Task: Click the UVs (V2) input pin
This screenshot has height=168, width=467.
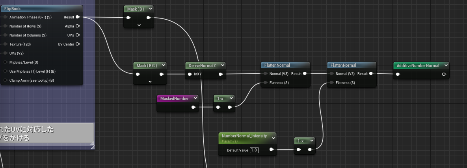Action: pyautogui.click(x=6, y=53)
